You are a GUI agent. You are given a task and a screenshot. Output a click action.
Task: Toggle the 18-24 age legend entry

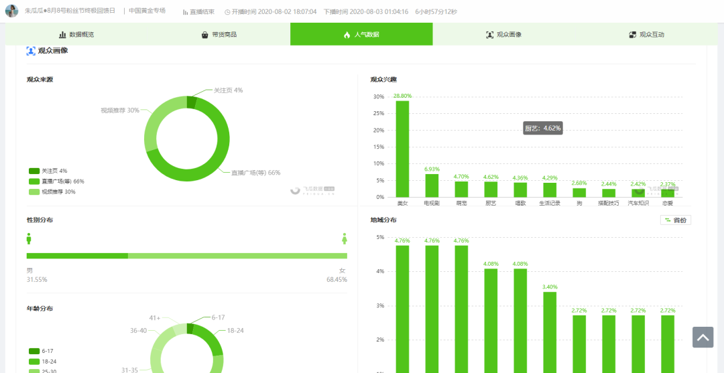coord(44,362)
